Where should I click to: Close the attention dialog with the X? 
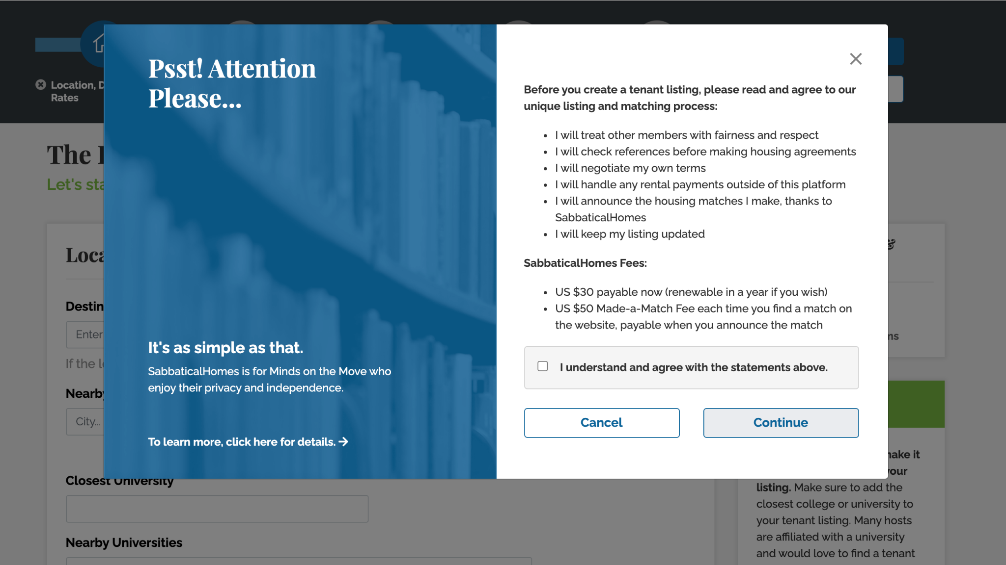coord(856,59)
